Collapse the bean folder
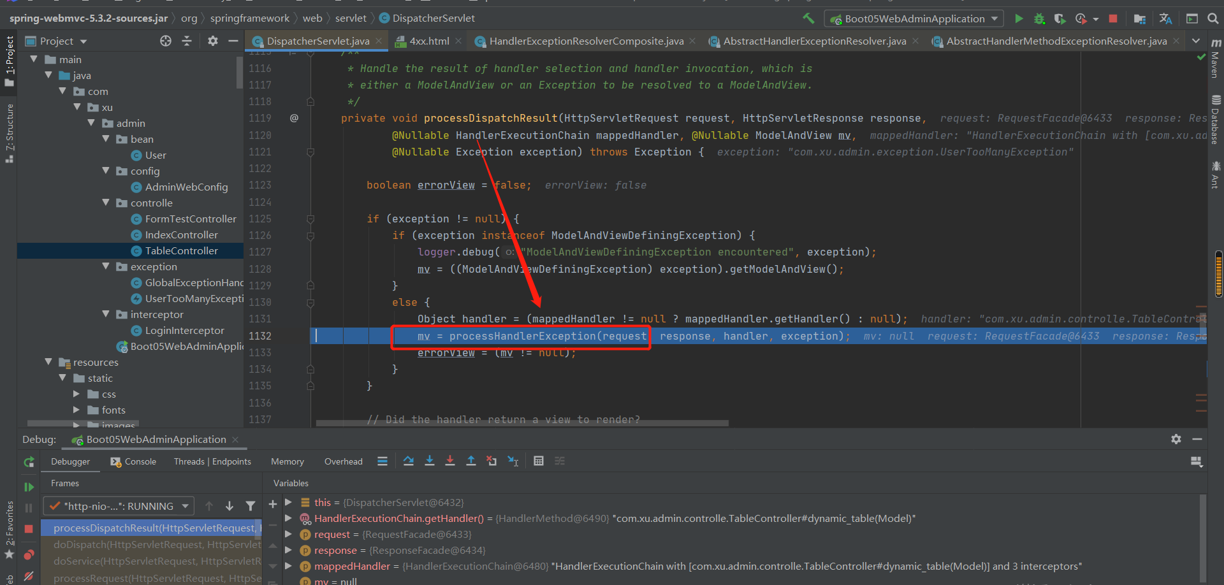The width and height of the screenshot is (1224, 585). (106, 138)
